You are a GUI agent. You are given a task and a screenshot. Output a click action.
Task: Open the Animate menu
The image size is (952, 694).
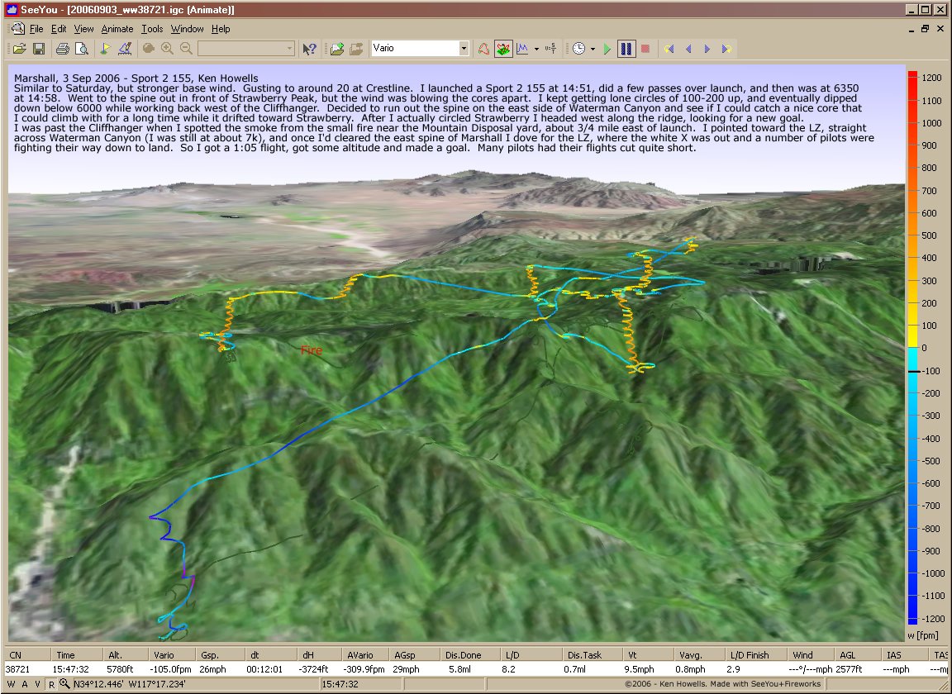click(x=117, y=29)
